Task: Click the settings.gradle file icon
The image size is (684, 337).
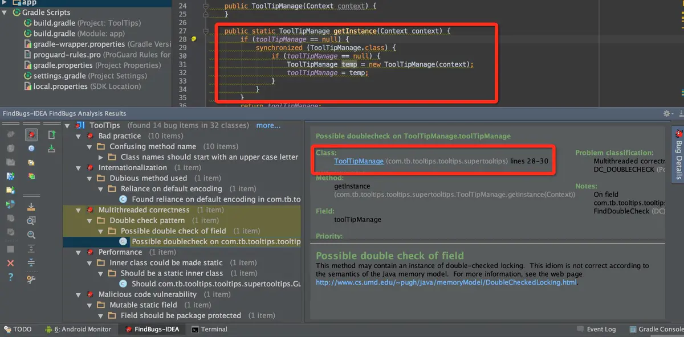Action: pos(27,76)
